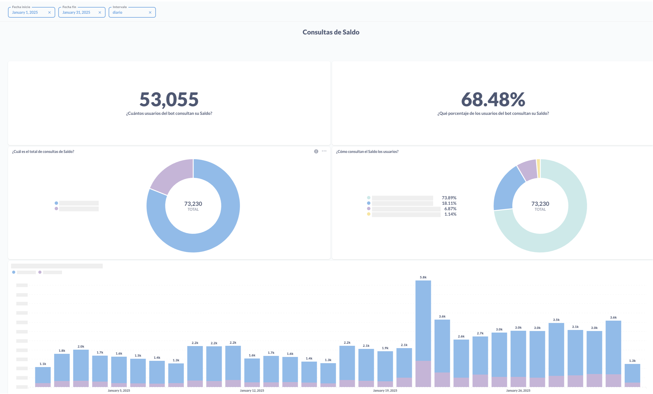Click the 6.87% legend value
The width and height of the screenshot is (653, 394).
[450, 209]
